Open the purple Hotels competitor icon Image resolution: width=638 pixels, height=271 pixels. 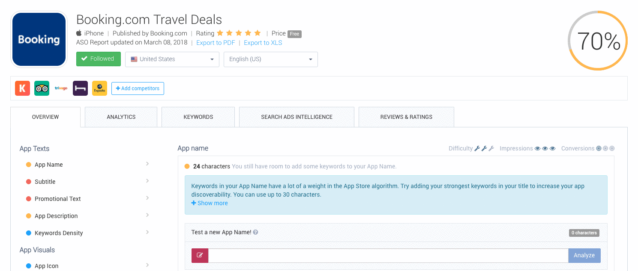[80, 88]
